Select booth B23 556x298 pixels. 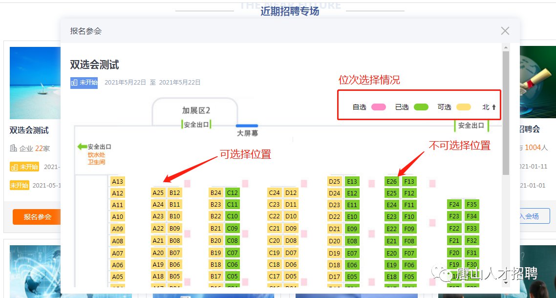[215, 204]
